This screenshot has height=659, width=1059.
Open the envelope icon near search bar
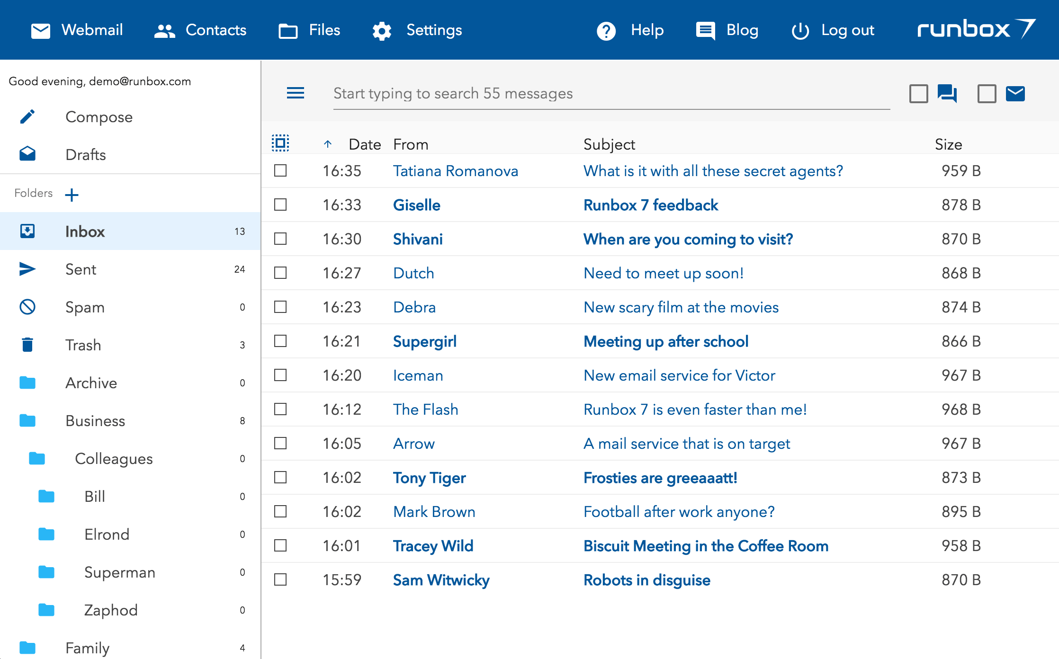(1016, 93)
